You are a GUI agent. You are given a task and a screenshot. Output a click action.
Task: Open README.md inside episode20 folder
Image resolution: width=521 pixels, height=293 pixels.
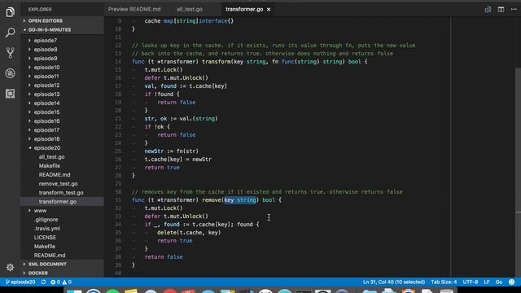(62, 175)
